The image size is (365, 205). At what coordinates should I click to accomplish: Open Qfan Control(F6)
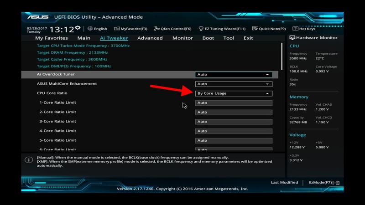point(173,29)
